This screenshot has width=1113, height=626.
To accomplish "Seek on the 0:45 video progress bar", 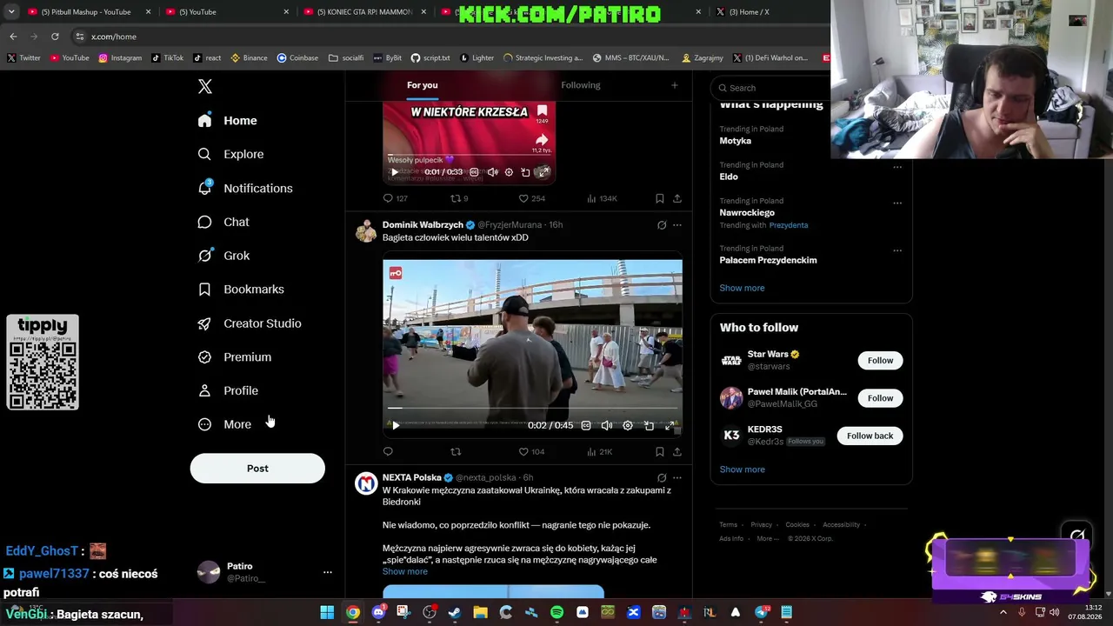I will click(x=532, y=407).
